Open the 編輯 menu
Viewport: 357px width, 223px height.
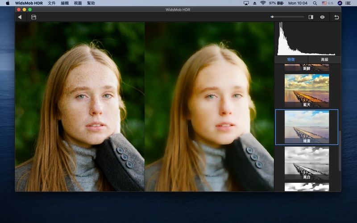tap(65, 3)
